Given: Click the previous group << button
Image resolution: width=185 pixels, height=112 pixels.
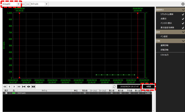Looking at the screenshot, I should tap(23, 4).
